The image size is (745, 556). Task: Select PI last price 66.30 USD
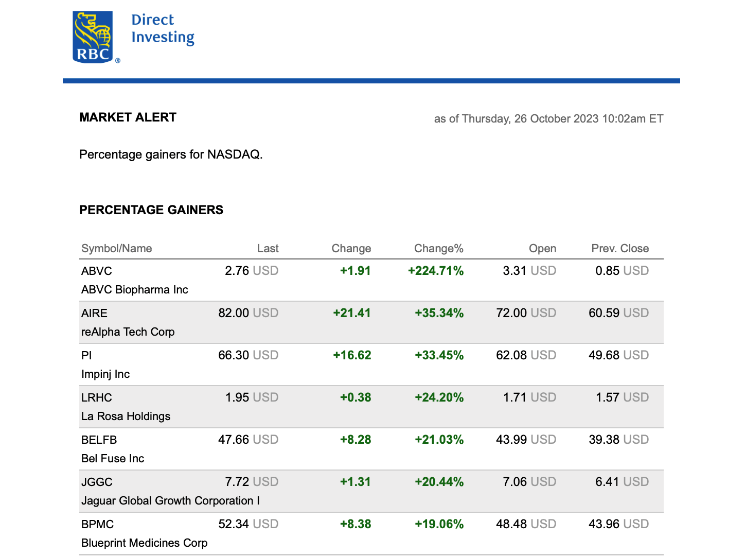(x=249, y=355)
